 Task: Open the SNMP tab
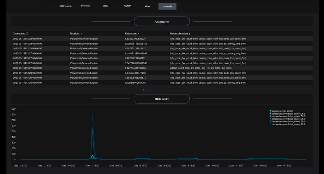click(127, 6)
